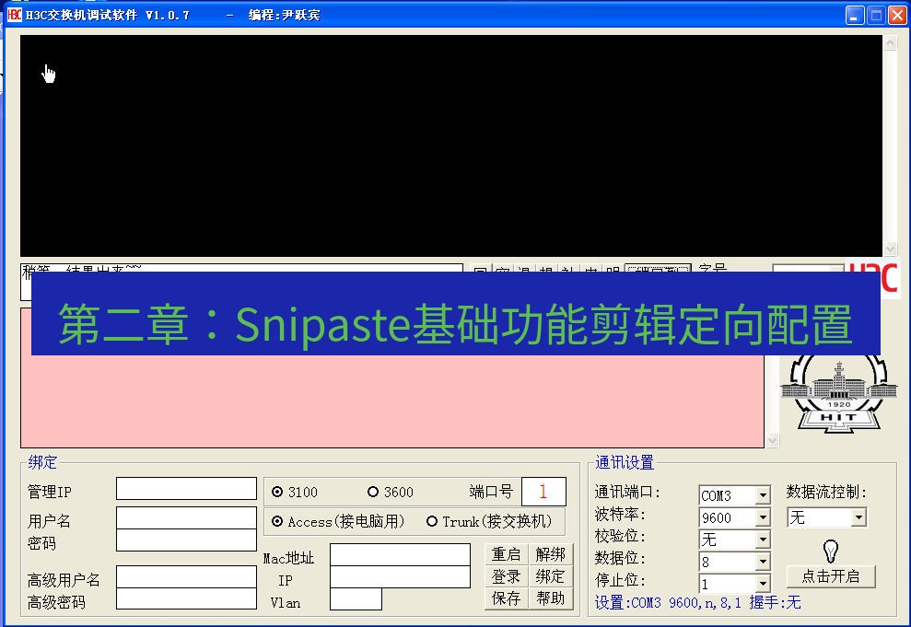Click inside the black terminal output area
Image resolution: width=911 pixels, height=627 pixels.
pos(450,145)
